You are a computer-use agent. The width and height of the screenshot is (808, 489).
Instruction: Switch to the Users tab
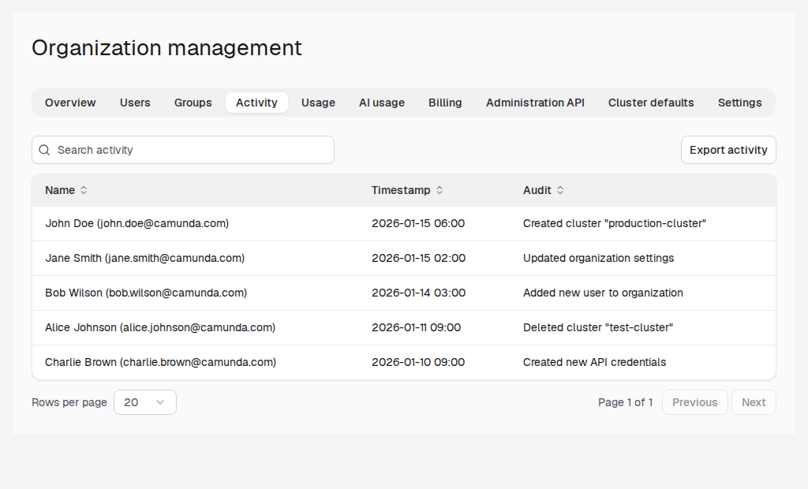[x=135, y=103]
